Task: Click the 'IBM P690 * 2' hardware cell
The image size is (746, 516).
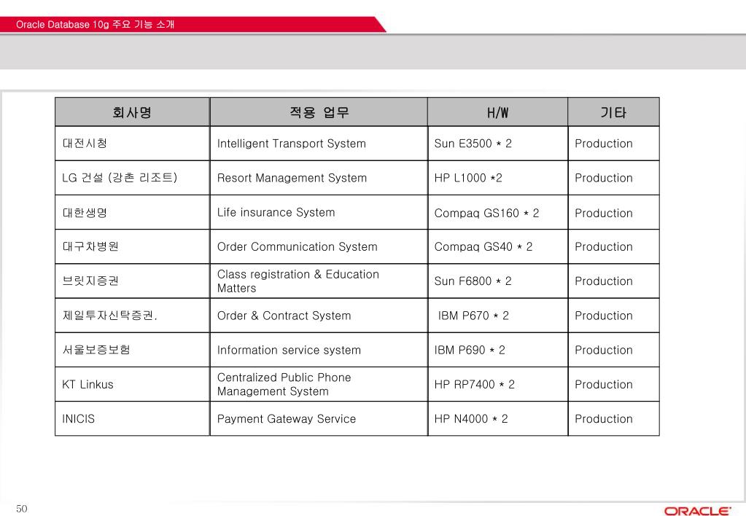Action: pyautogui.click(x=497, y=350)
